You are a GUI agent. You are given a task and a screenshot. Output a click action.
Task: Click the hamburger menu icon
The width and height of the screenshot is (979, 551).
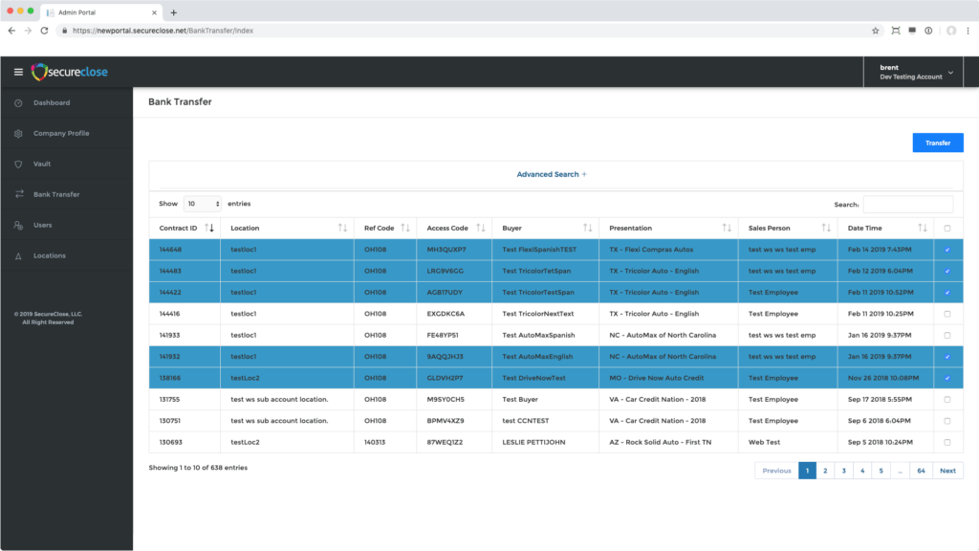(x=18, y=72)
